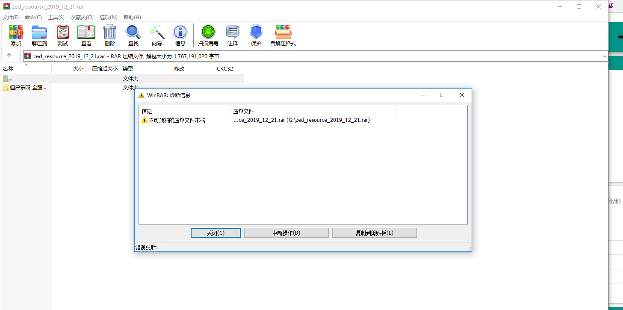Expand the archive path dropdown arrow
The width and height of the screenshot is (623, 310).
click(604, 56)
